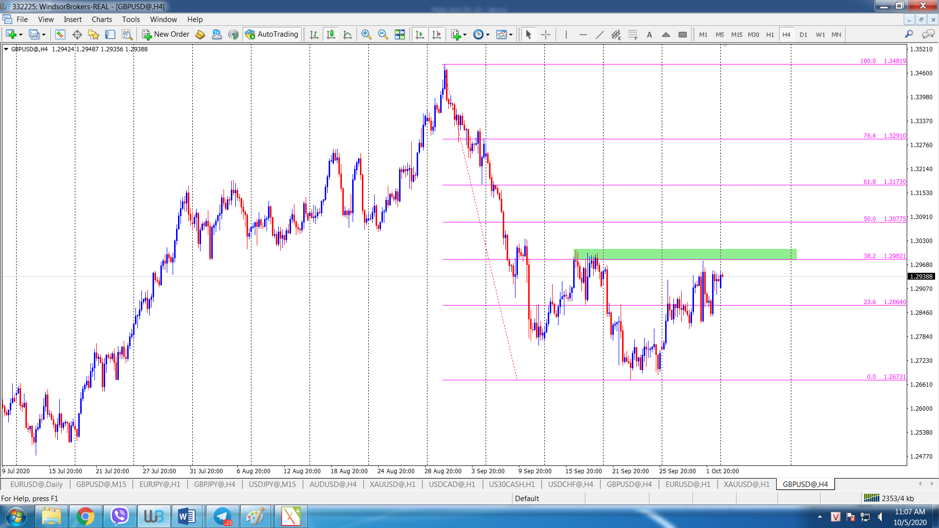
Task: Expand the GBPUSD@,H4 chart title triangle
Action: tap(6, 49)
